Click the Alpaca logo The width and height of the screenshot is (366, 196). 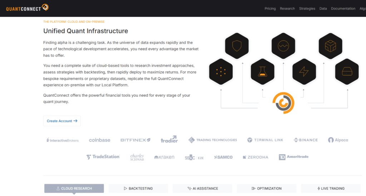tap(338, 140)
